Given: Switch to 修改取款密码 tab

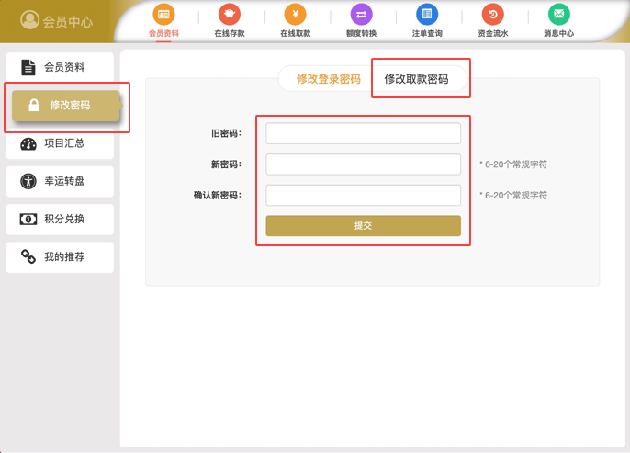Looking at the screenshot, I should click(x=416, y=79).
